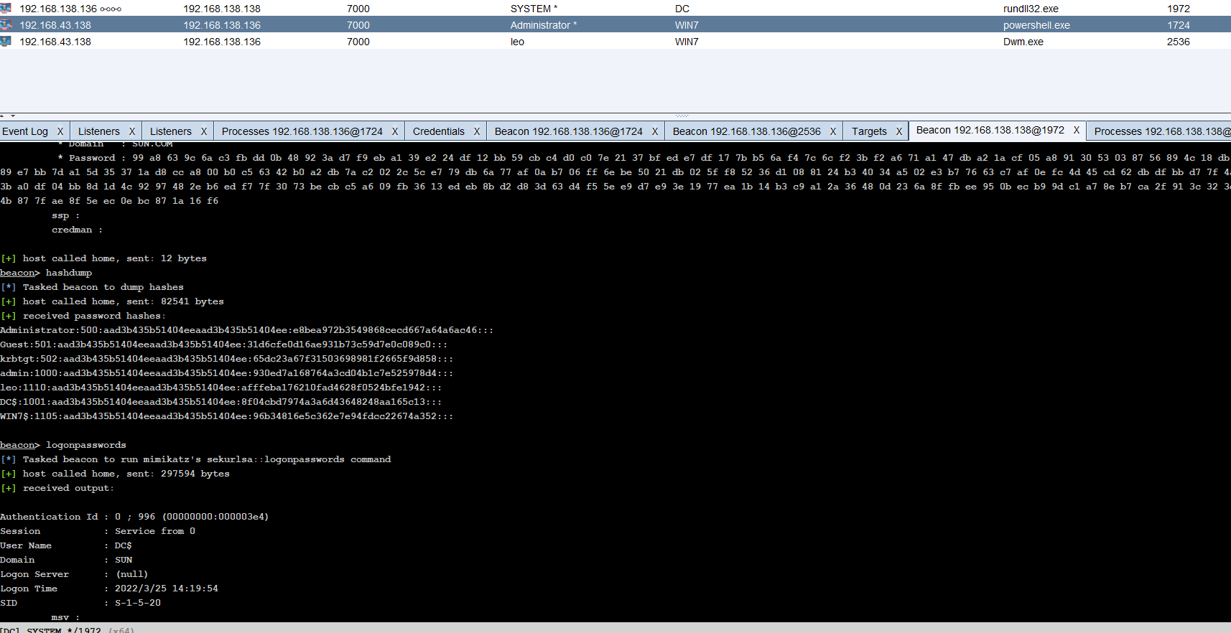Click 'received password hashes:' console line
1231x633 pixels.
(x=83, y=316)
